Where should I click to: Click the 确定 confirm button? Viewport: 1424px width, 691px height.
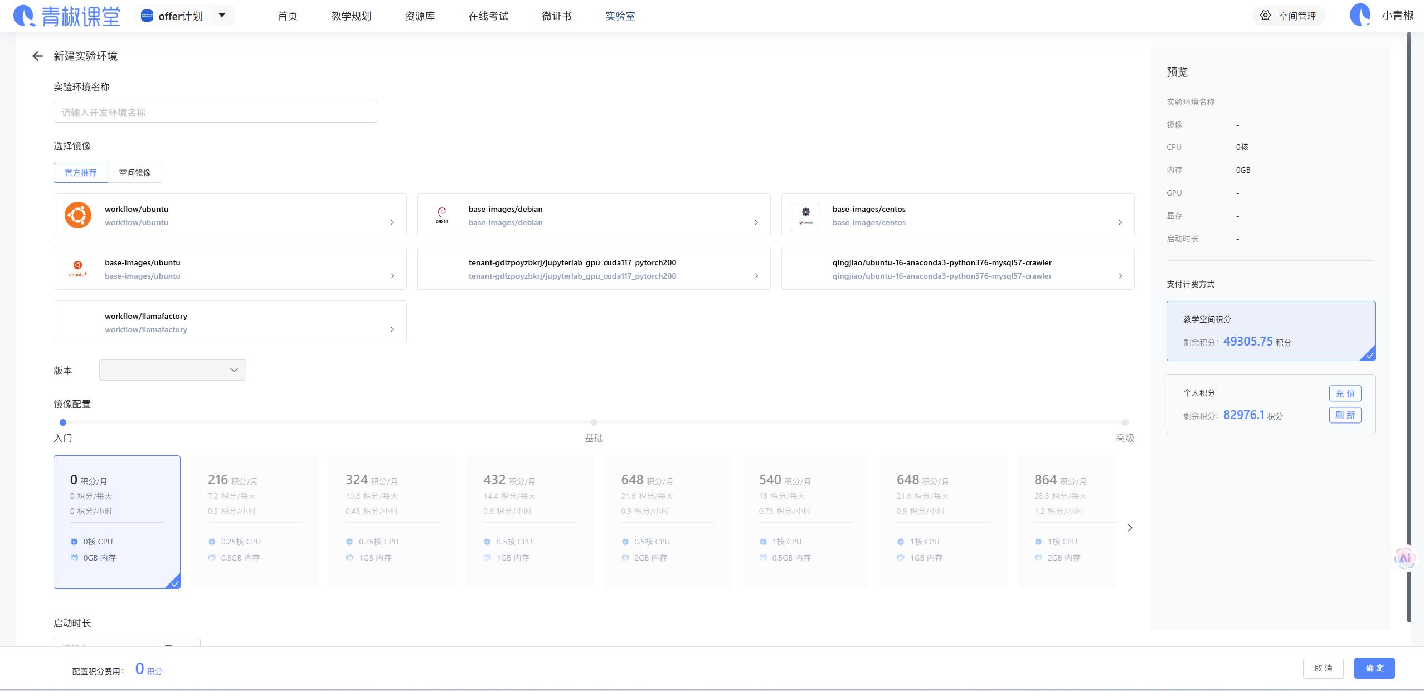tap(1374, 668)
